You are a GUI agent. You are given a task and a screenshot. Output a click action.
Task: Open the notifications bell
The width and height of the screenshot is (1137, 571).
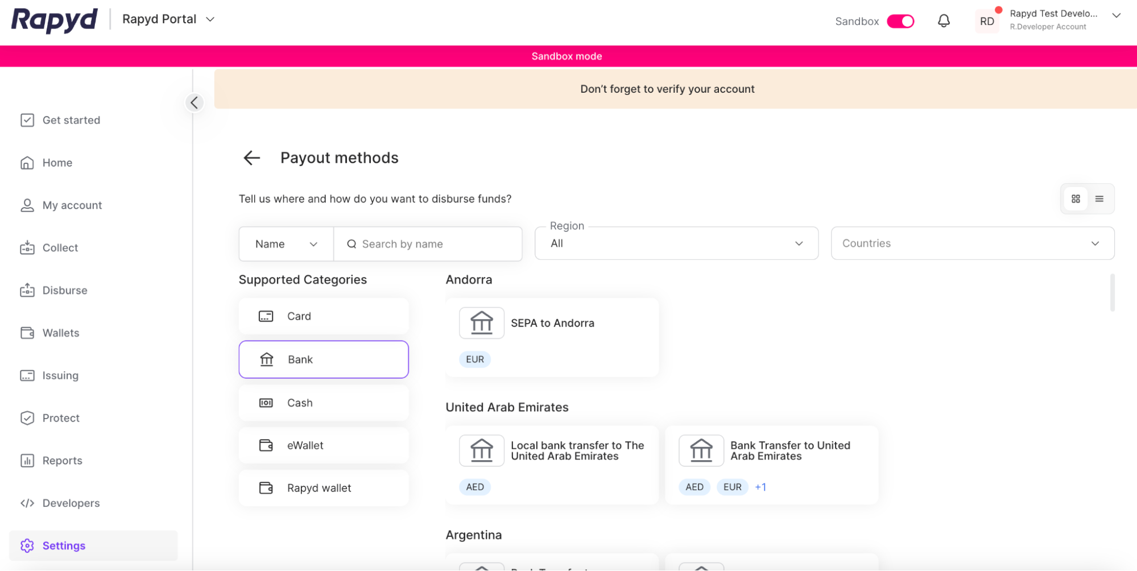[x=944, y=20]
